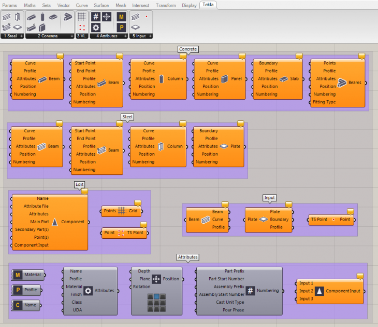This screenshot has width=378, height=327.
Task: Select the Input Beam toolbar icon
Action: [x=135, y=17]
